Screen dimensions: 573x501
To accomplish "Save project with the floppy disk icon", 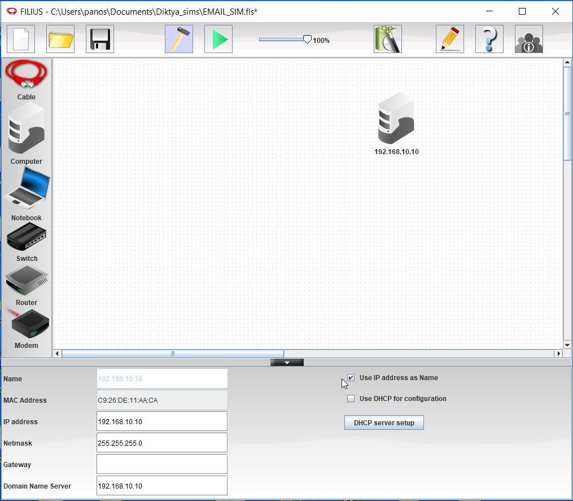I will pos(100,39).
